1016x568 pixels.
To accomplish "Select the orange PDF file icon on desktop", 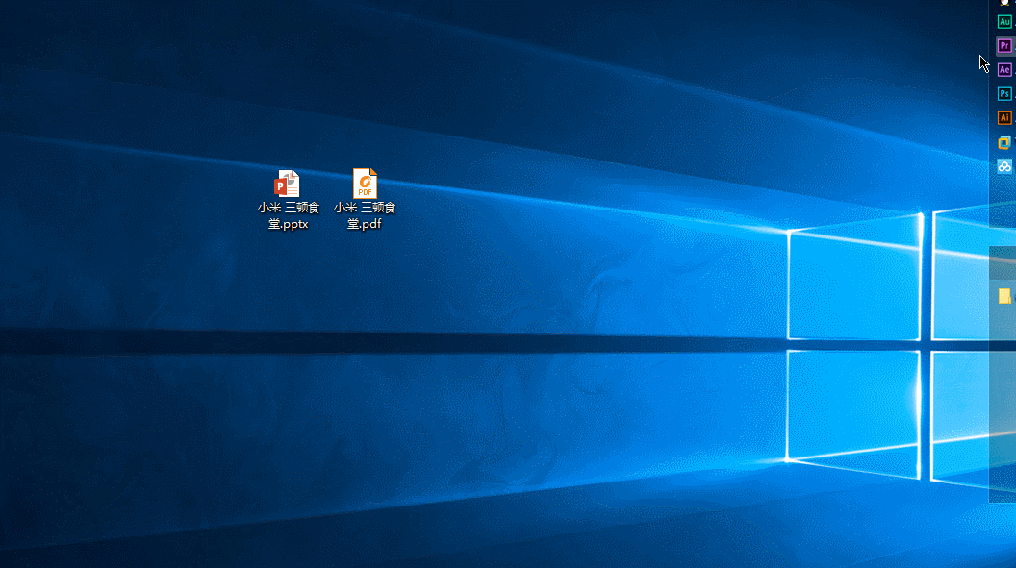I will pos(365,184).
